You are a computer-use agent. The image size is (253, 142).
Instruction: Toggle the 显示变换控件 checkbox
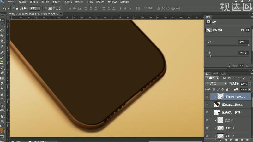tap(46, 9)
